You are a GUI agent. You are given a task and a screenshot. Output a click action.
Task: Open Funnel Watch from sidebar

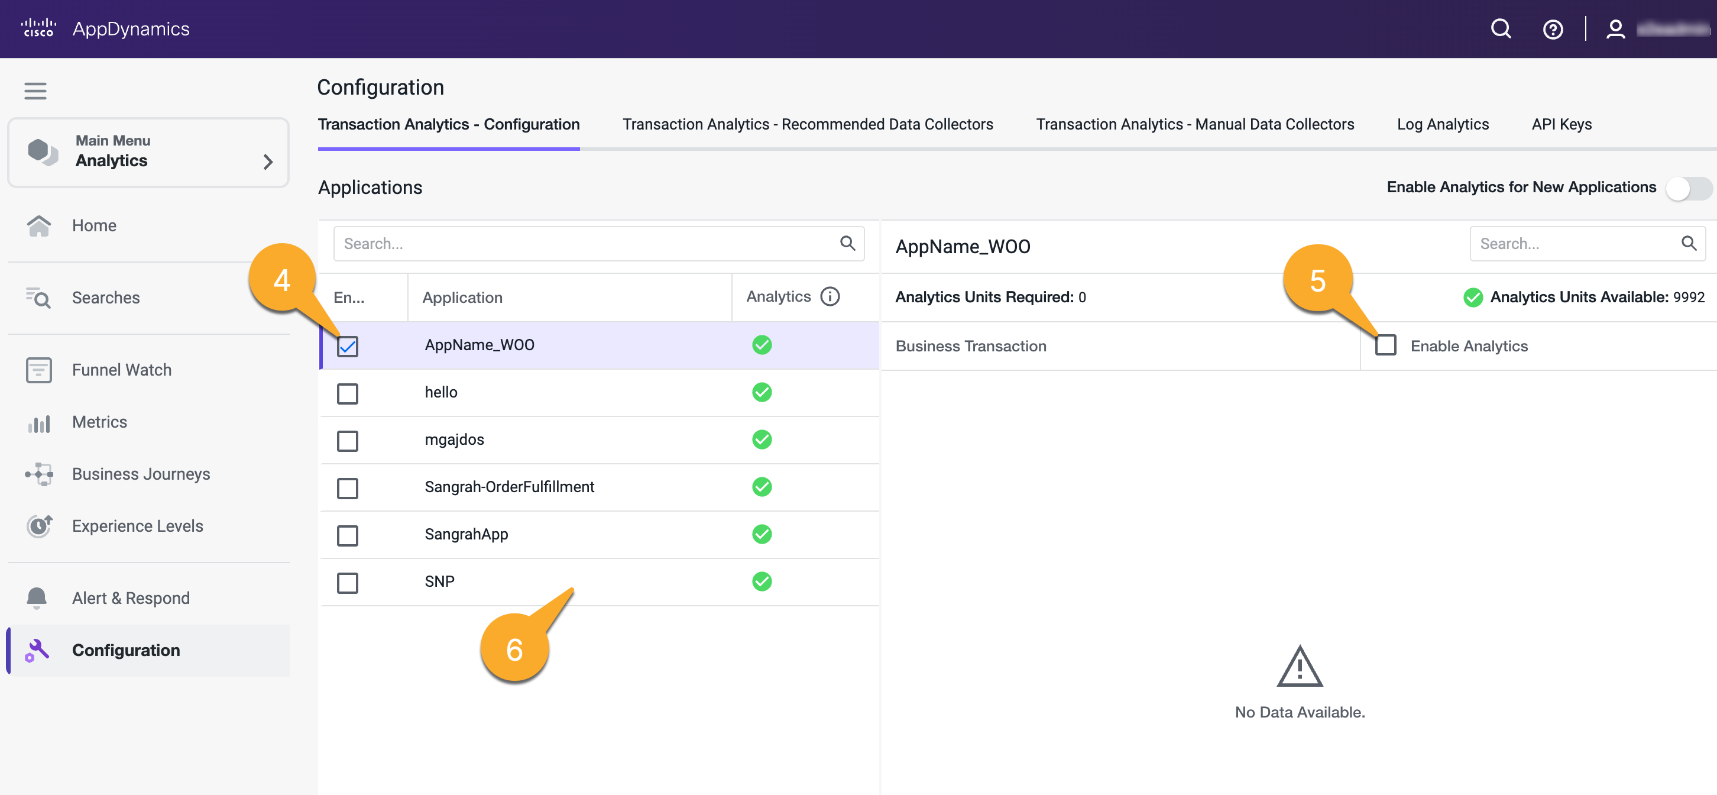click(x=121, y=370)
